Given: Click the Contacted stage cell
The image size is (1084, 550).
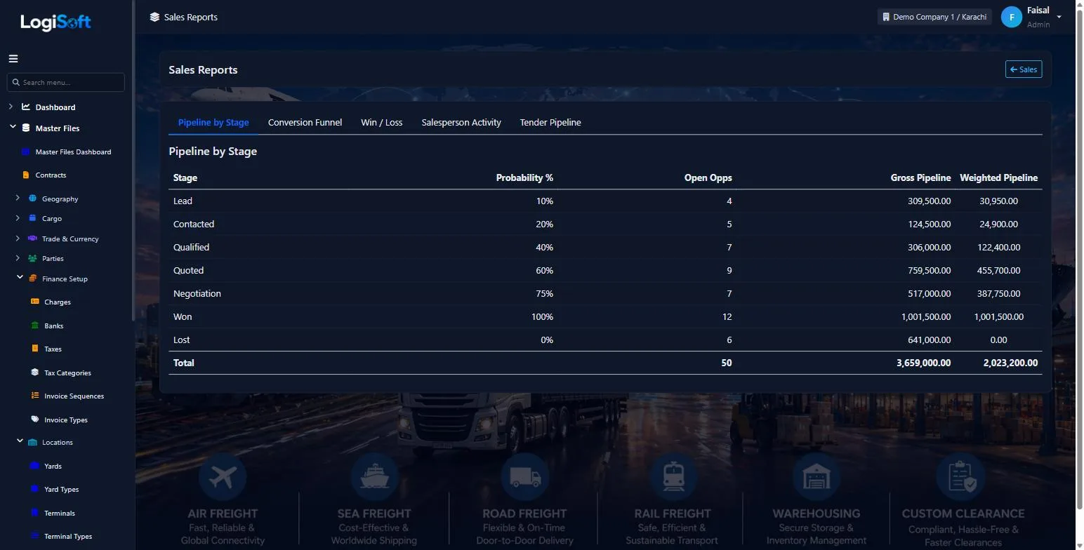Looking at the screenshot, I should click(x=194, y=224).
